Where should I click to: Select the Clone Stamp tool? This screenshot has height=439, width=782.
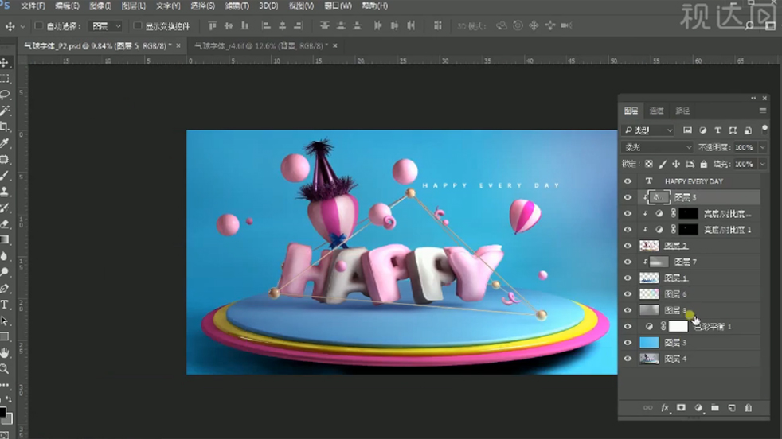5,192
